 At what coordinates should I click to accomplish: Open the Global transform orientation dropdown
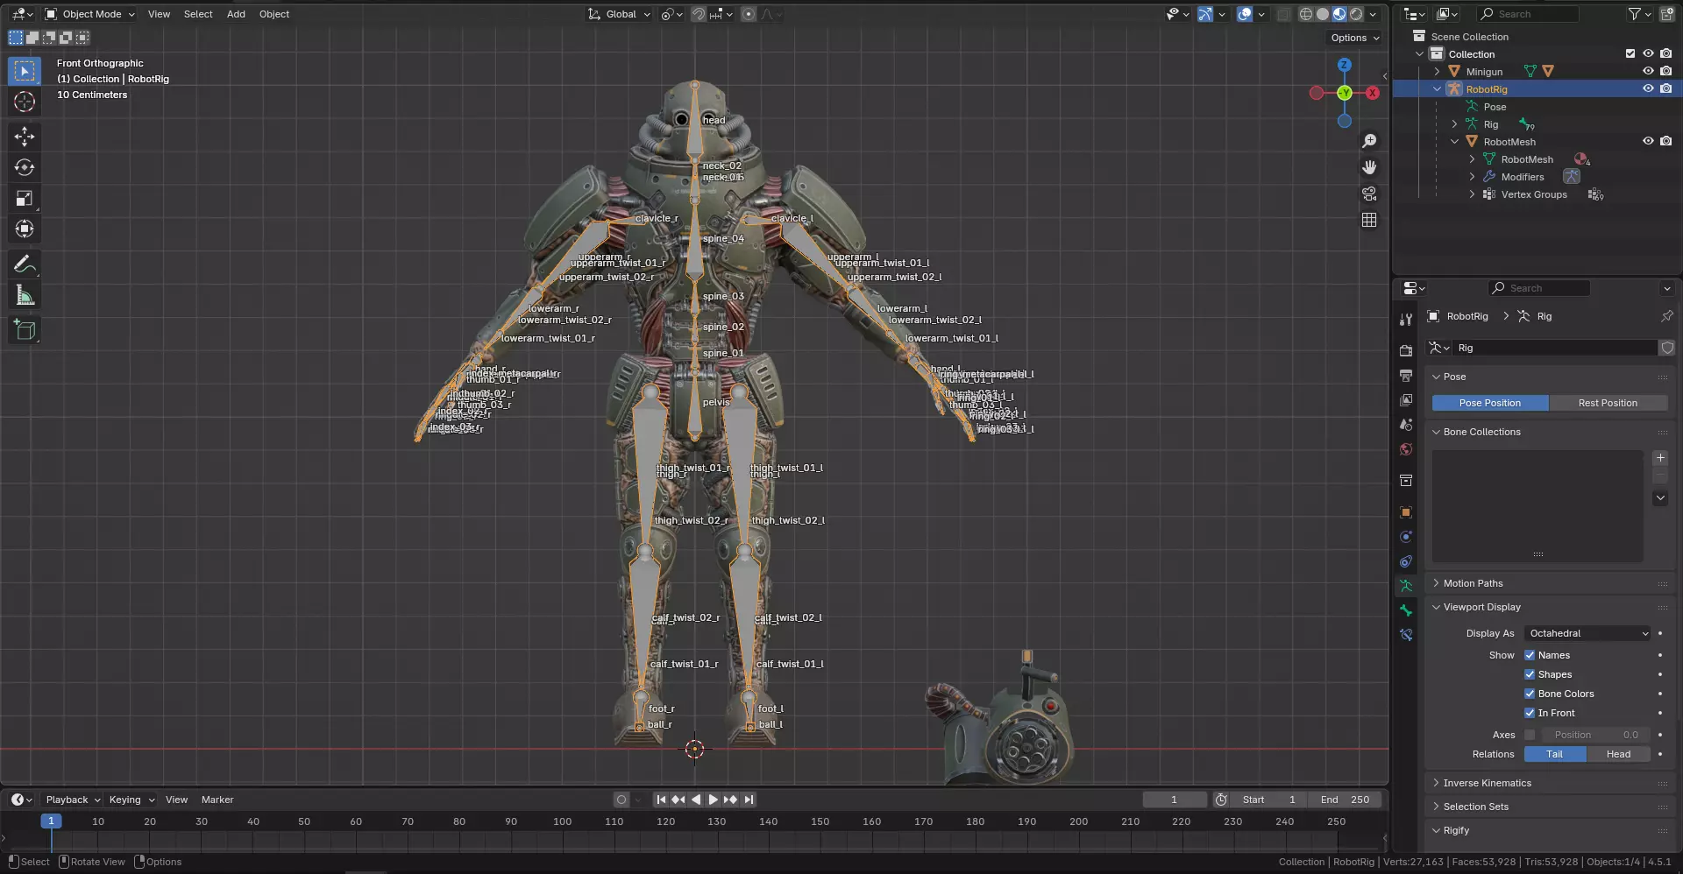tap(620, 14)
